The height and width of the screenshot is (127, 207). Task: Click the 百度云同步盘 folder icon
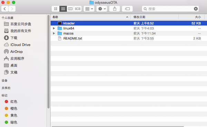point(6,24)
